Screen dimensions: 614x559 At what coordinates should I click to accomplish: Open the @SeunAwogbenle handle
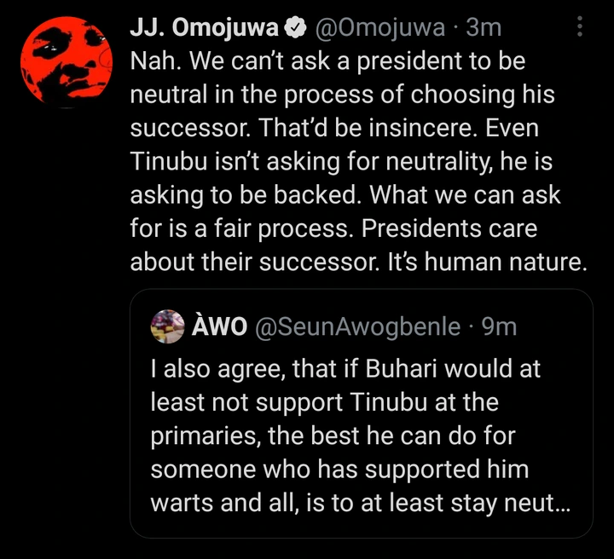pos(357,326)
